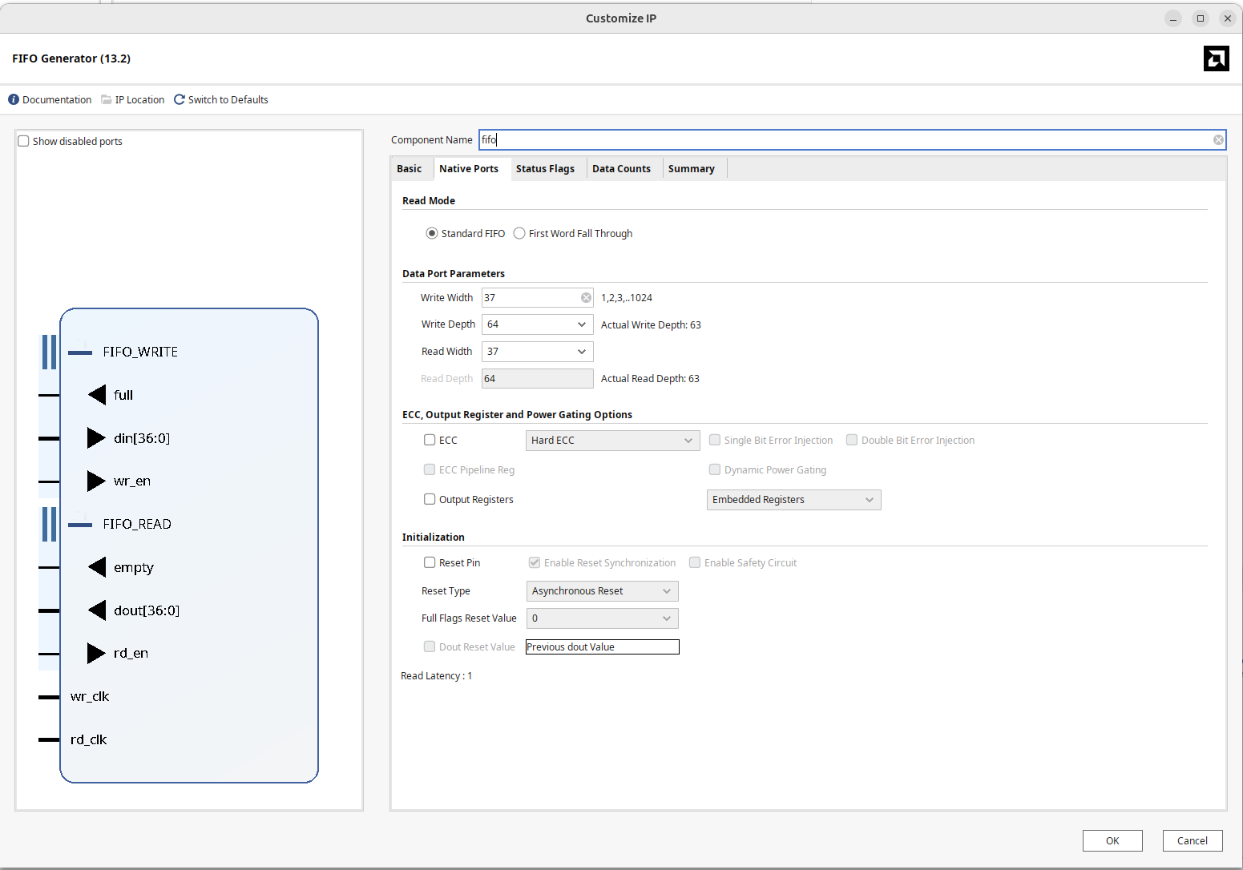Image resolution: width=1243 pixels, height=870 pixels.
Task: Collapse the FIFO_WRITE interface in diagram
Action: pyautogui.click(x=80, y=352)
